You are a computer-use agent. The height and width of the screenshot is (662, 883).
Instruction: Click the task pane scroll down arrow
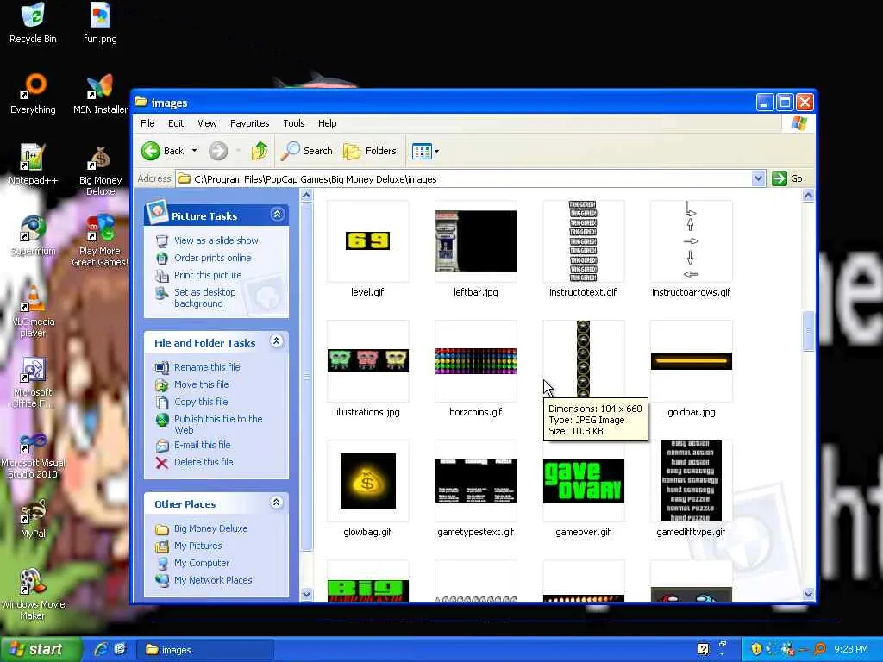click(x=306, y=595)
